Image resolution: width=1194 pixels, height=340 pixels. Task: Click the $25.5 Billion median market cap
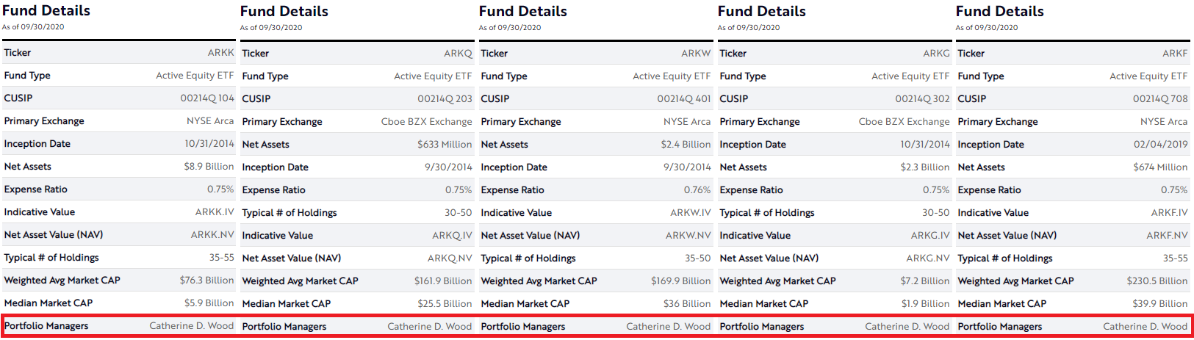pyautogui.click(x=445, y=304)
